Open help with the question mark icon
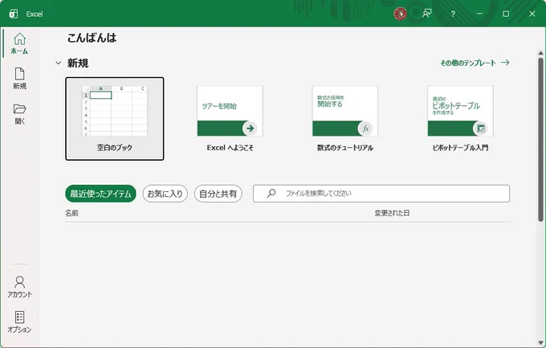Screen dimensions: 546x348 click(453, 14)
